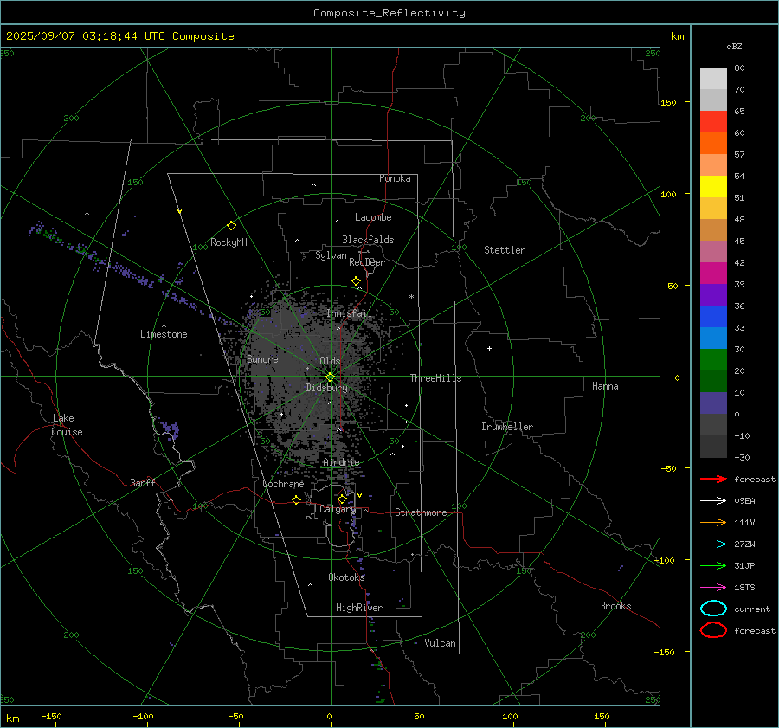Click the HighRiver town label
This screenshot has width=779, height=728.
pos(359,608)
